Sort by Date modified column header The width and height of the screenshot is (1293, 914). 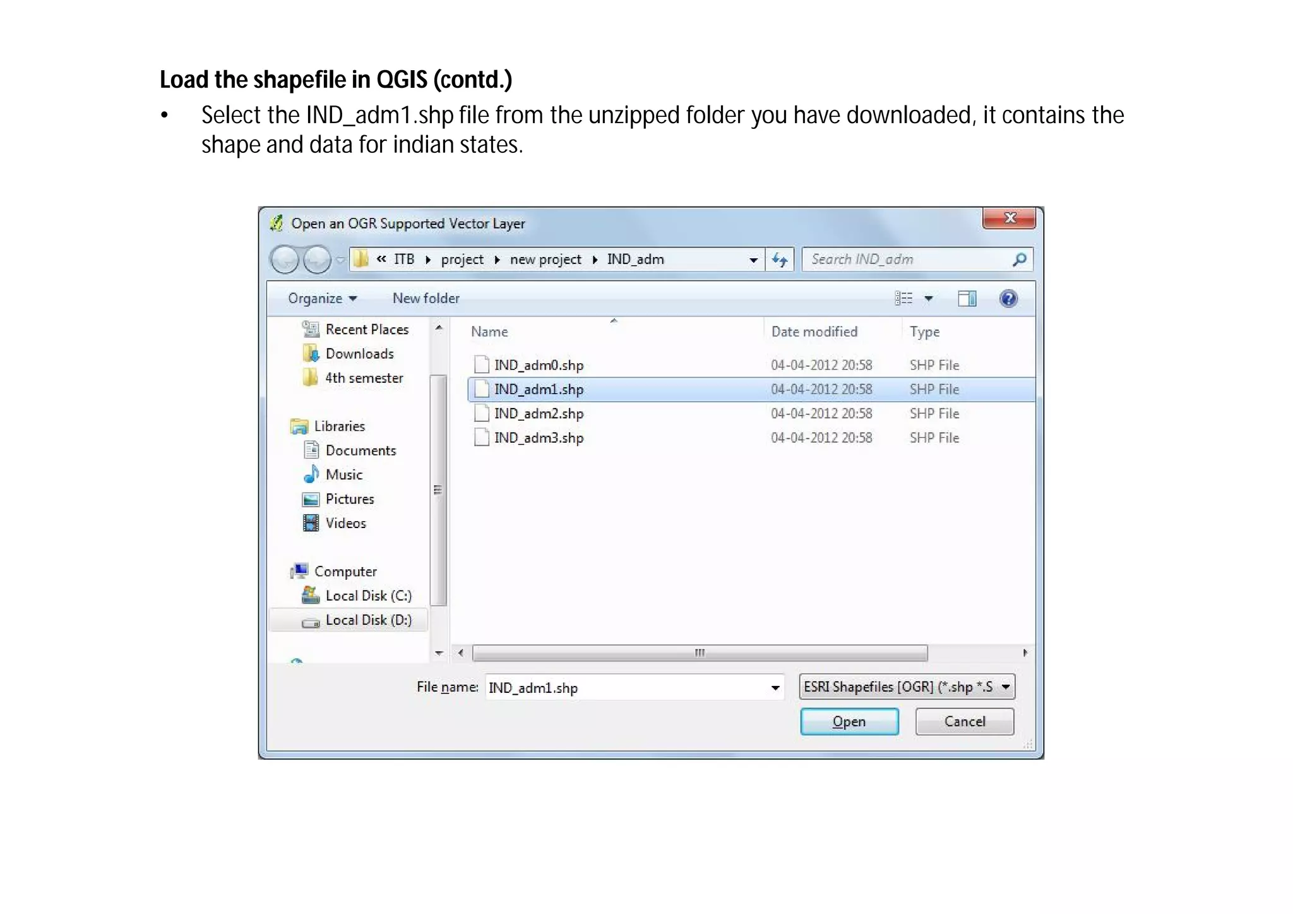coord(814,332)
